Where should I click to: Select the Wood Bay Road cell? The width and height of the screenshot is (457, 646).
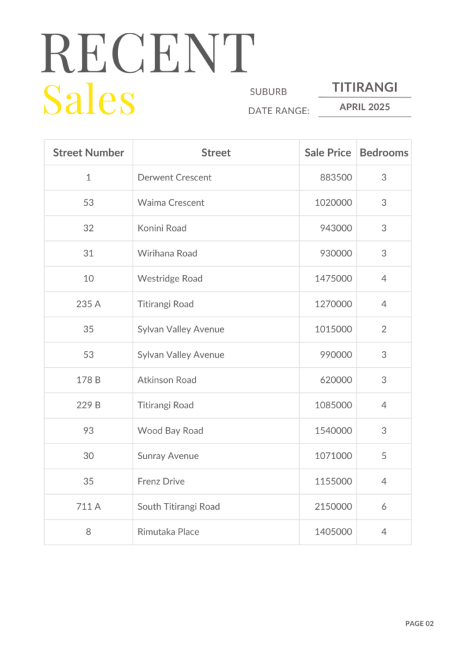(216, 430)
